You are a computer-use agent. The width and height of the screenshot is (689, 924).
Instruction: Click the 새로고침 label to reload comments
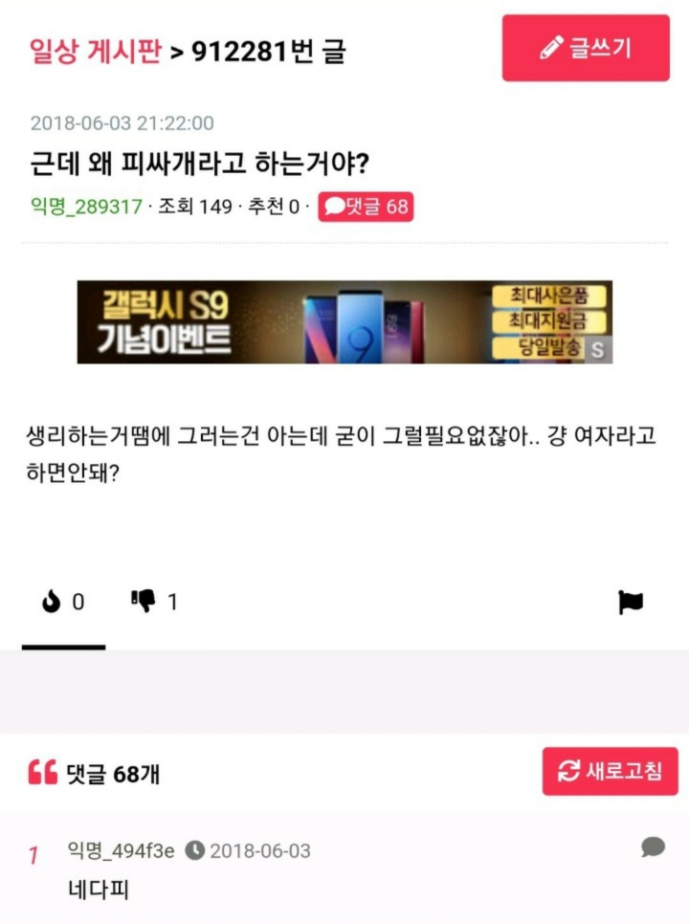coord(624,771)
